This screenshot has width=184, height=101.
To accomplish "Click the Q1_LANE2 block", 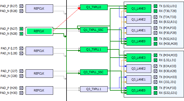I will point(139,20).
